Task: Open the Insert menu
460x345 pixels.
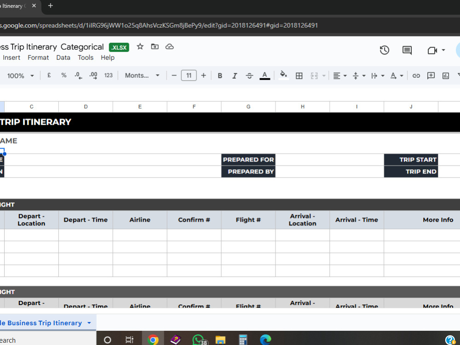Action: point(11,57)
